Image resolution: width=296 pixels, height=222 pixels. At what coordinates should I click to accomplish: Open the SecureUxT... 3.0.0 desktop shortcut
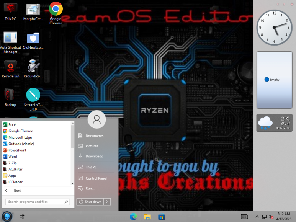coord(33,100)
